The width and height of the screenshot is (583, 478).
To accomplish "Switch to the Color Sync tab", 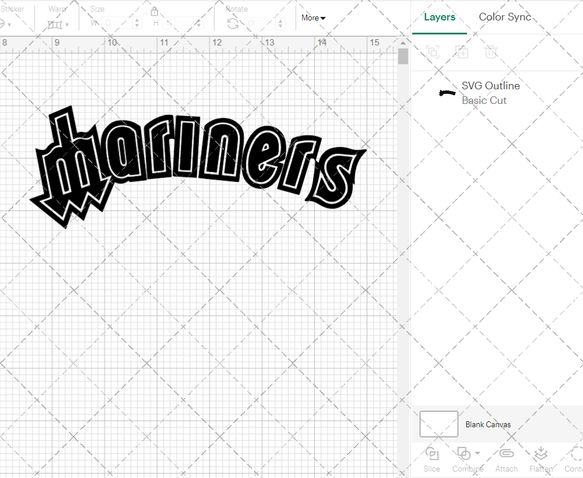I will [x=505, y=17].
